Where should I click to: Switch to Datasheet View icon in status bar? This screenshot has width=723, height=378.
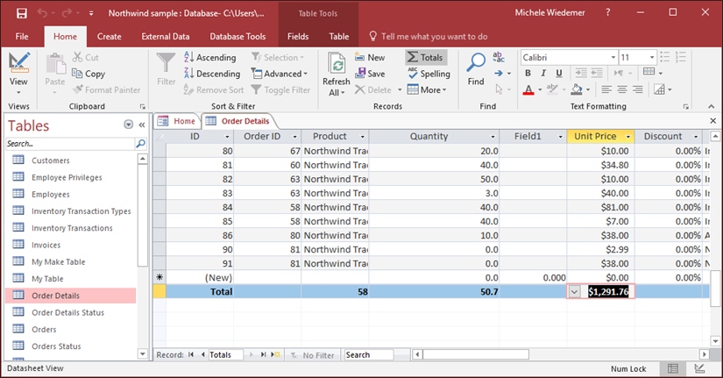[673, 368]
